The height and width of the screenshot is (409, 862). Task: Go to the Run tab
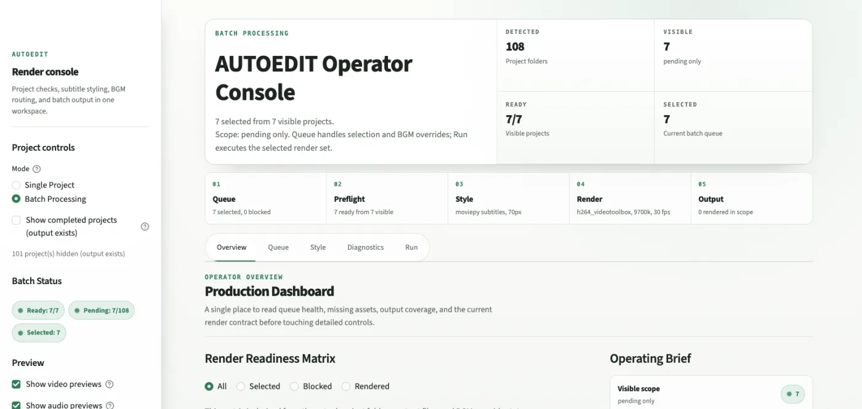coord(411,247)
